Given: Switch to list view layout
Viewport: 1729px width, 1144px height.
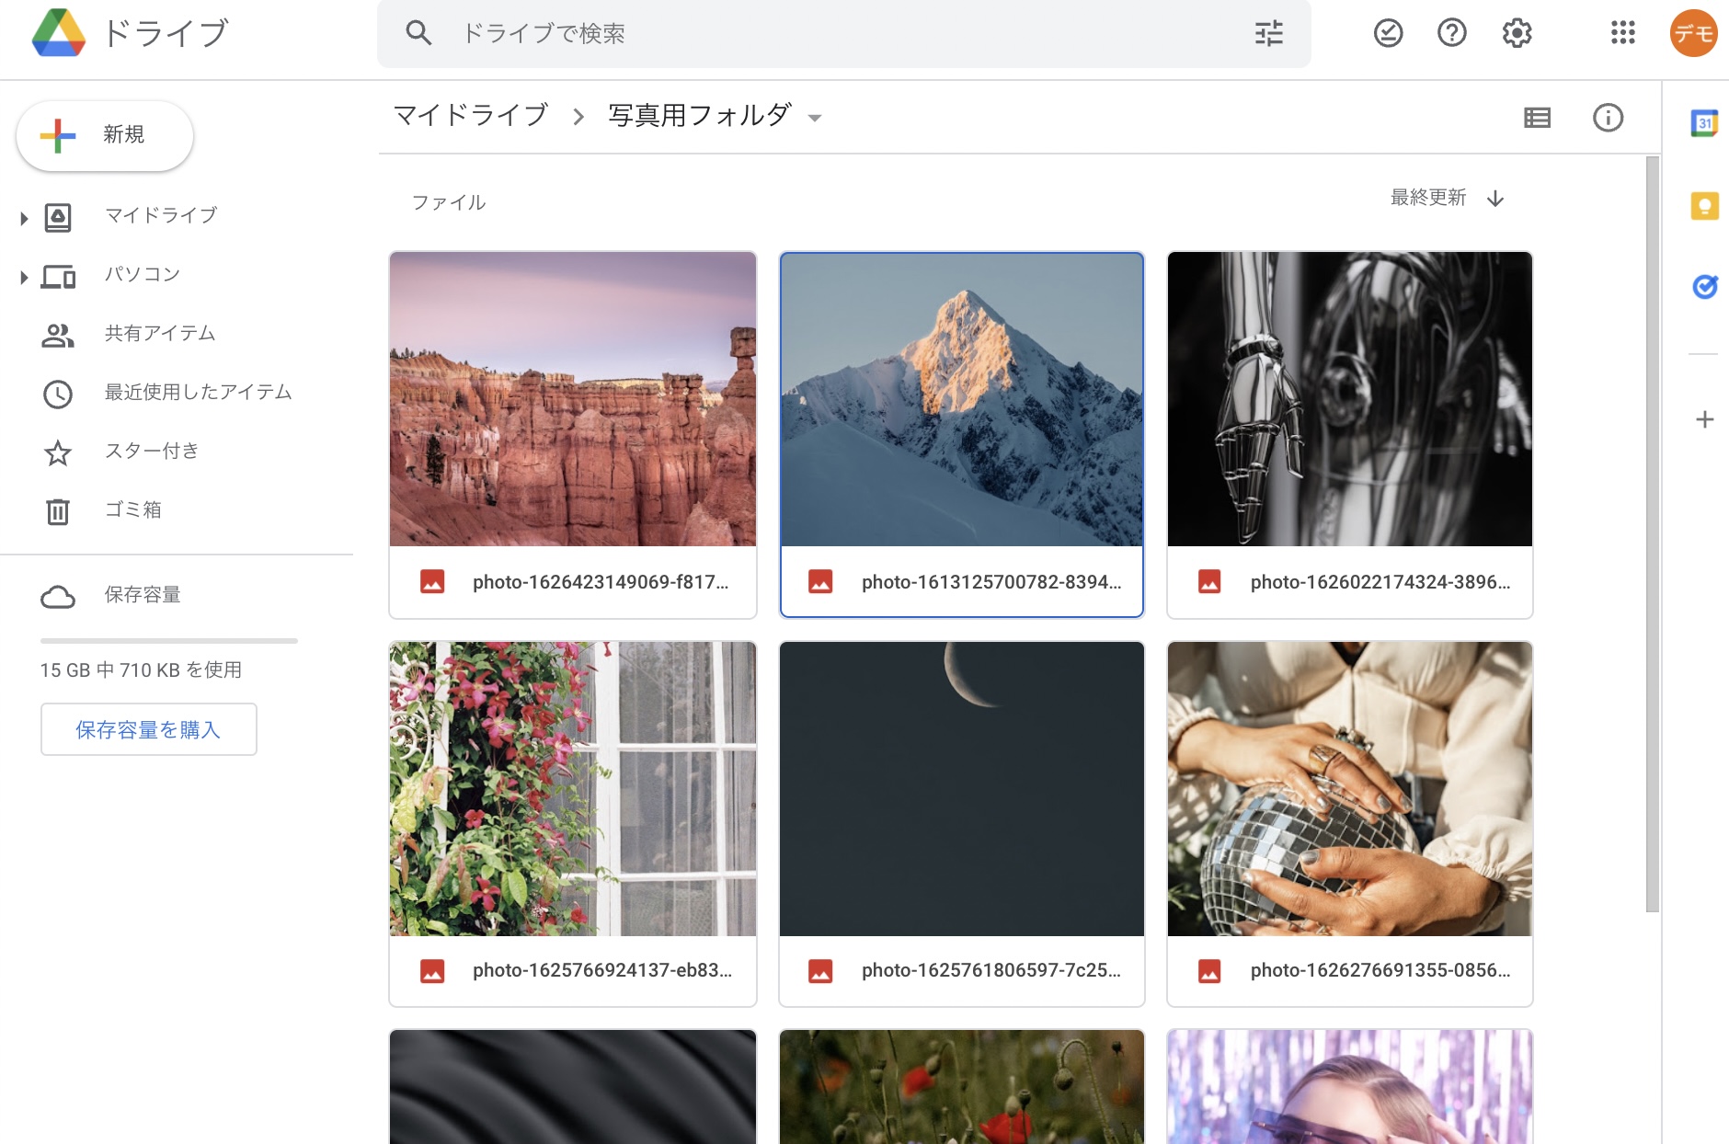Looking at the screenshot, I should 1537,118.
